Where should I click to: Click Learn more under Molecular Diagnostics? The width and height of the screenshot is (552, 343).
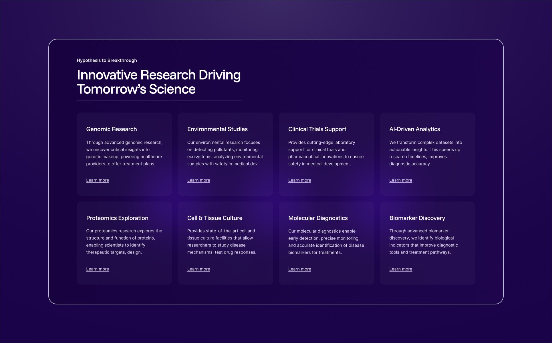pos(299,269)
